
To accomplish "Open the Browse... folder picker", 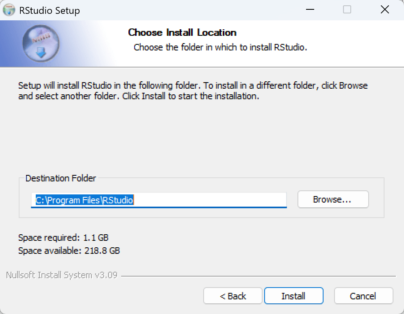I will point(333,200).
